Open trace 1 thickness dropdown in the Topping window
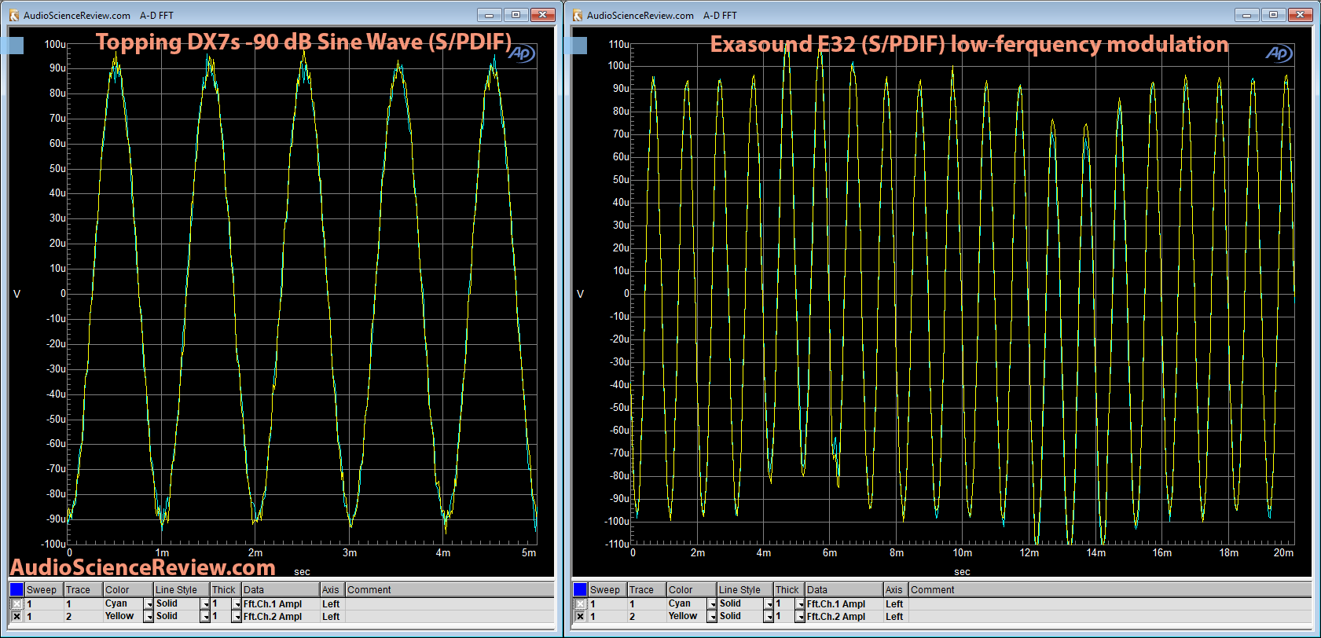 (x=237, y=604)
